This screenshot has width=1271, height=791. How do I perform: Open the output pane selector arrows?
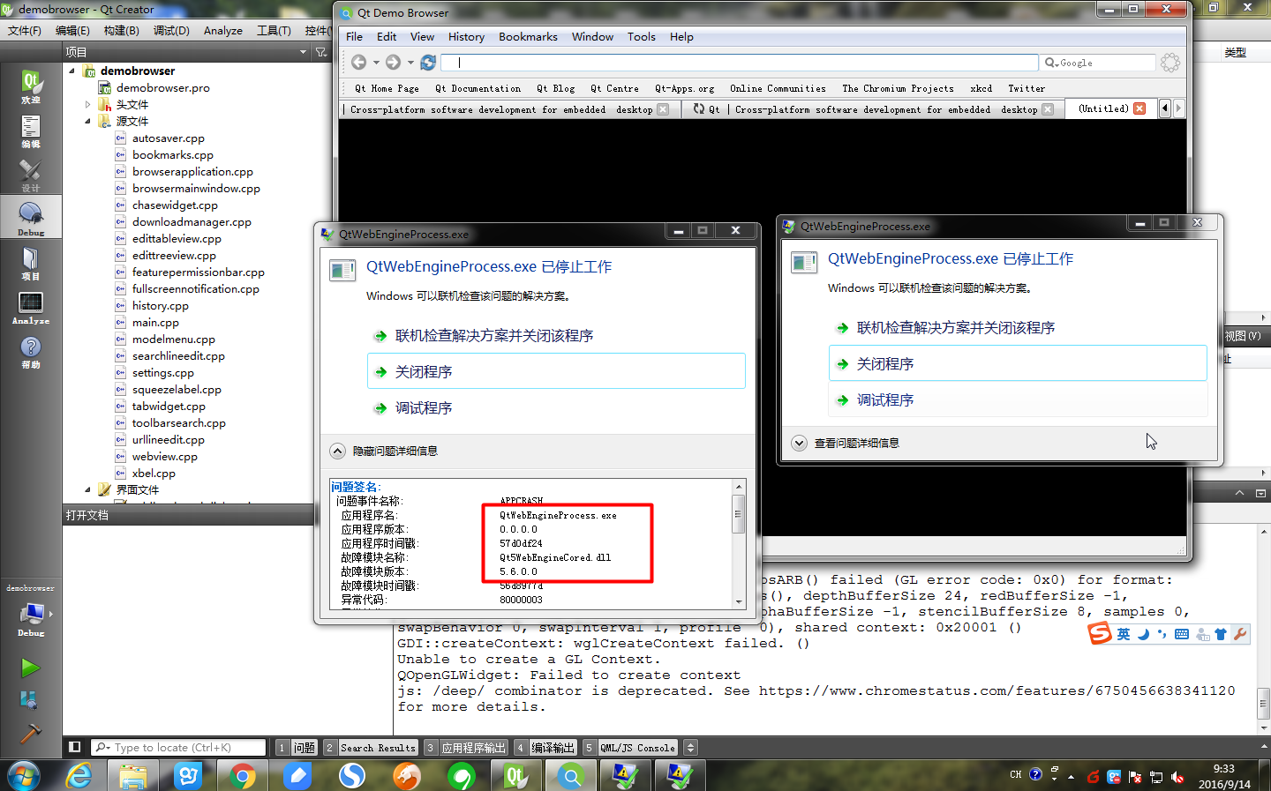coord(691,747)
